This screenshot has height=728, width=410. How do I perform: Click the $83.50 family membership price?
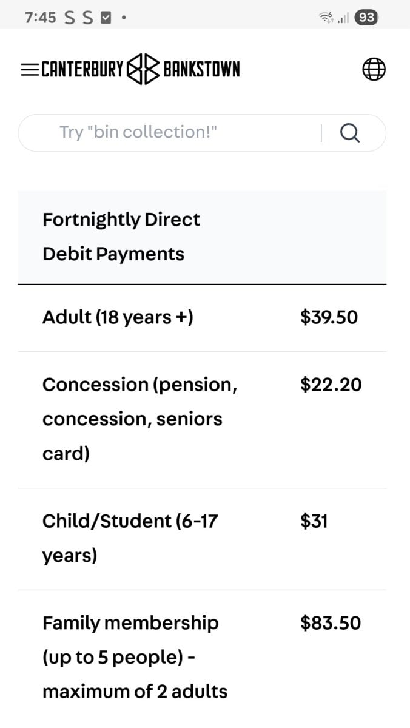[331, 623]
